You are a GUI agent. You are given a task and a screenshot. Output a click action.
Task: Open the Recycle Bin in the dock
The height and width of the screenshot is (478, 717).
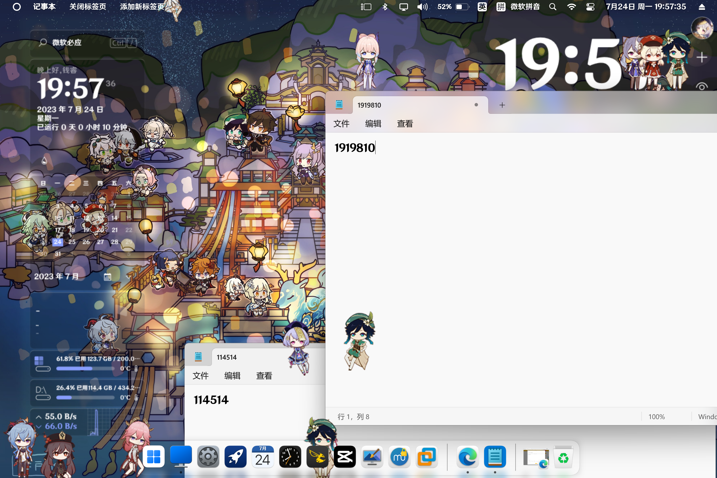(563, 456)
